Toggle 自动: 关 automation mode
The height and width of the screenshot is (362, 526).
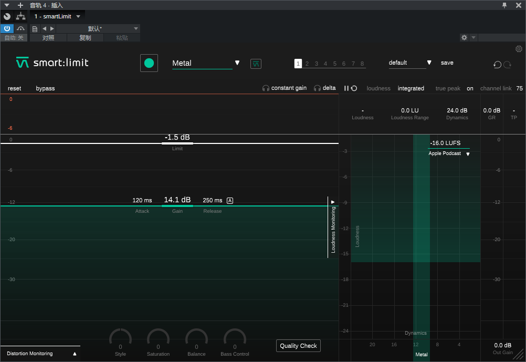pos(14,38)
